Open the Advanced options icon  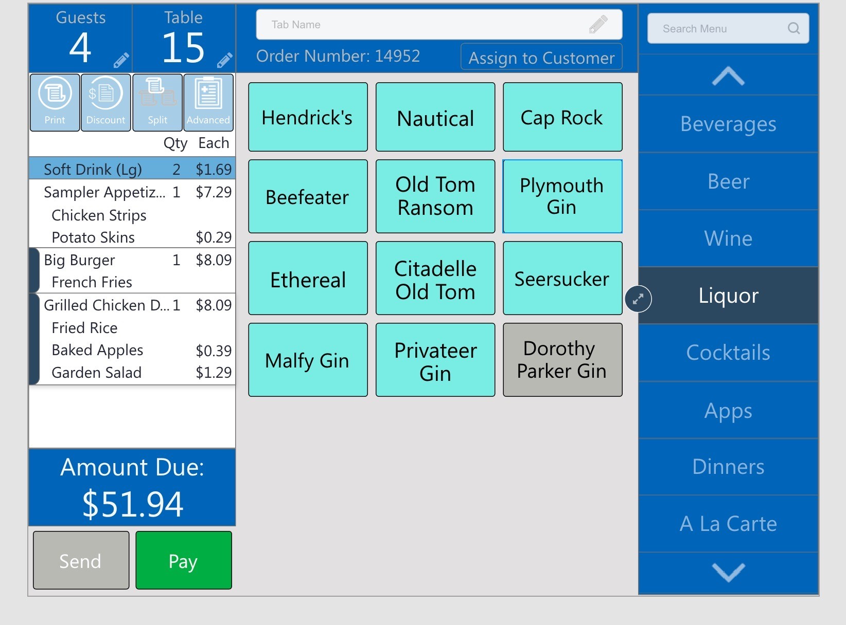click(x=208, y=102)
